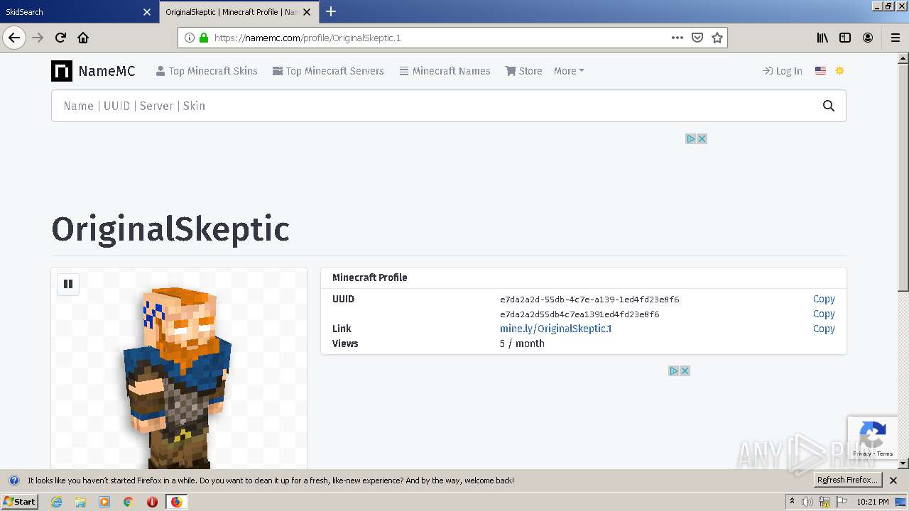Screen dimensions: 909x511
Task: Open Opera from the taskbar
Action: (152, 502)
